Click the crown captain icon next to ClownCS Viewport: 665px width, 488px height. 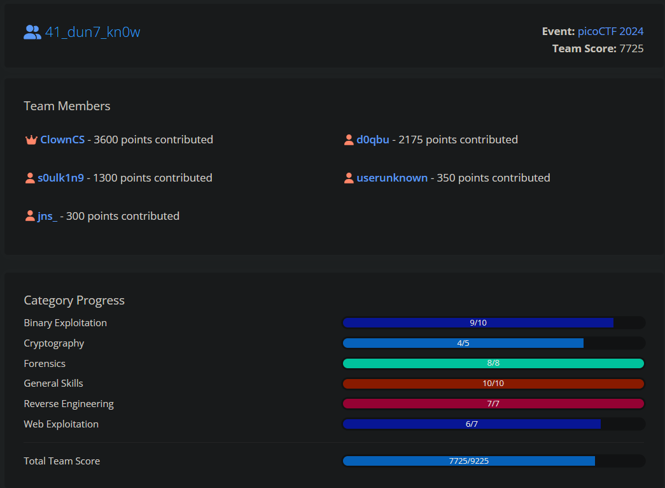click(31, 140)
